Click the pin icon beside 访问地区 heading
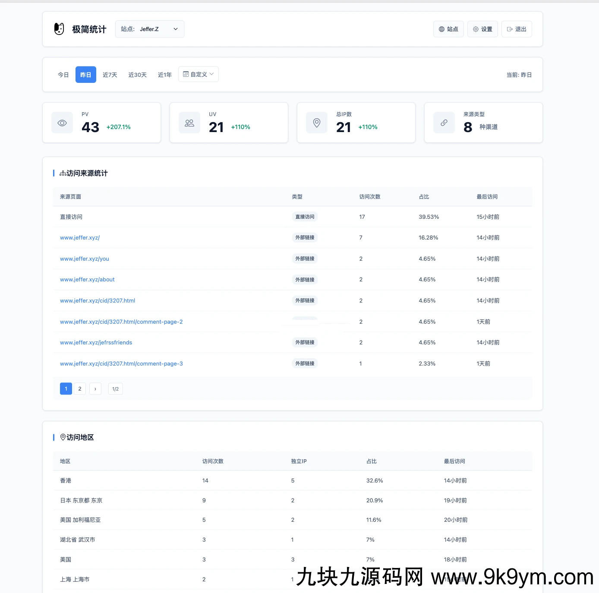The width and height of the screenshot is (599, 593). tap(63, 437)
